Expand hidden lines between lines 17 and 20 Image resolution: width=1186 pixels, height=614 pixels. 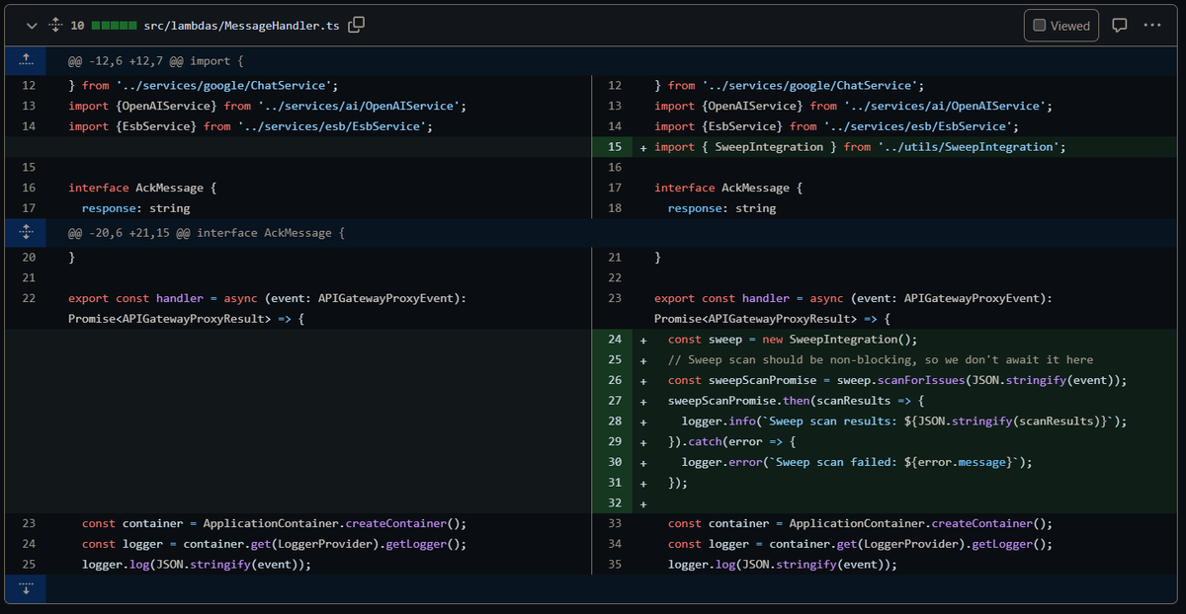coord(27,233)
